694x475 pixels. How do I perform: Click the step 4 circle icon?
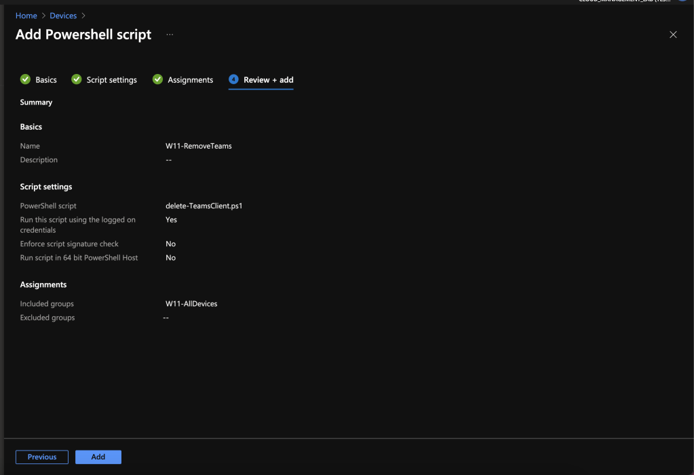pyautogui.click(x=234, y=79)
